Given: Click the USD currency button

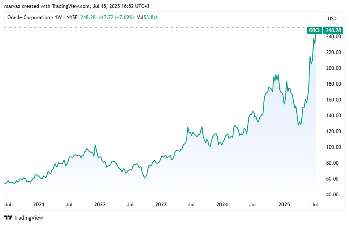Looking at the screenshot, I should (333, 18).
